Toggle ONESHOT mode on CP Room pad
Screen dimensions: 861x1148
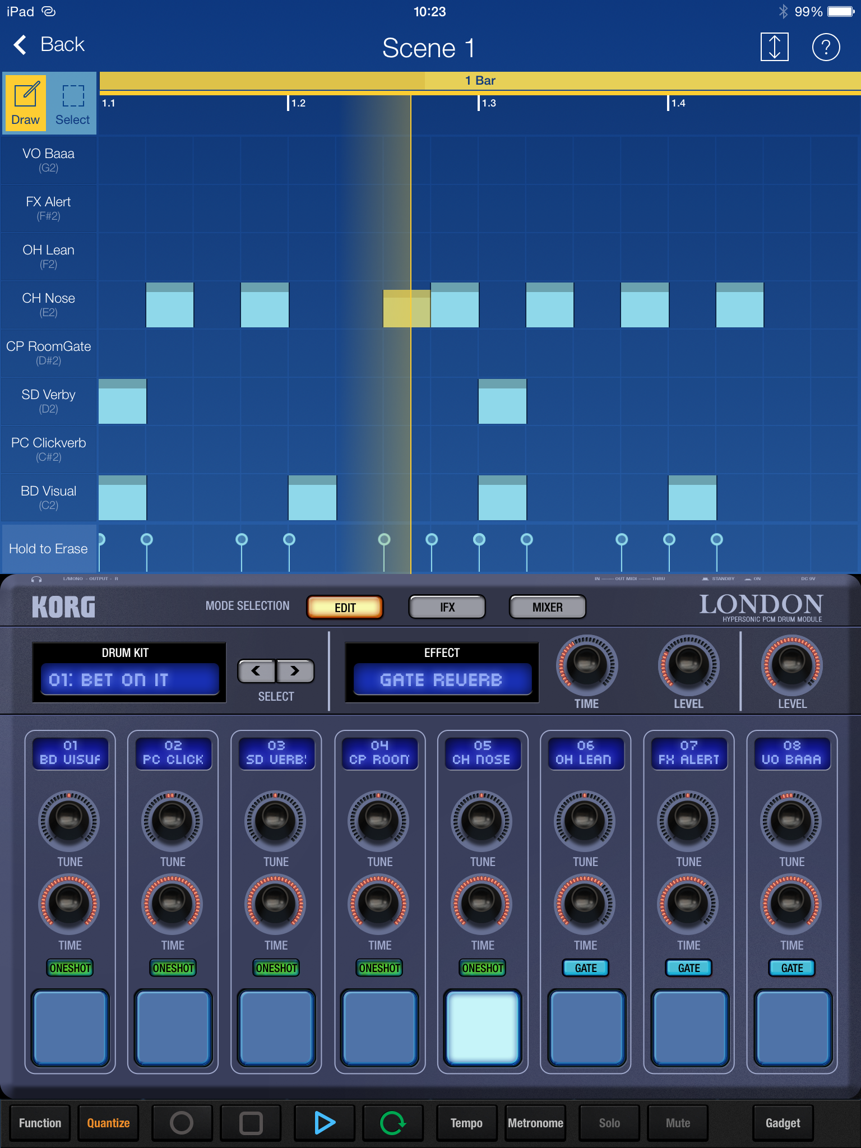pyautogui.click(x=379, y=968)
